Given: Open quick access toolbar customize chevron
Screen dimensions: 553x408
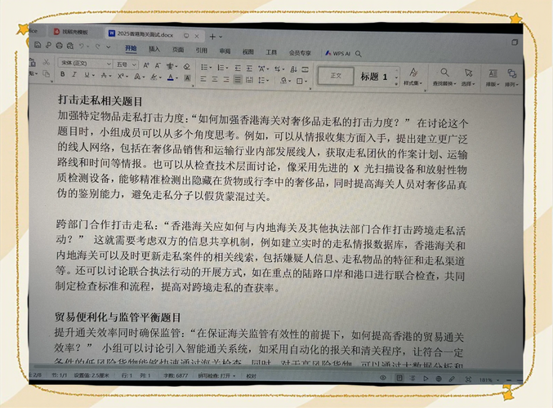Looking at the screenshot, I should pos(109,47).
